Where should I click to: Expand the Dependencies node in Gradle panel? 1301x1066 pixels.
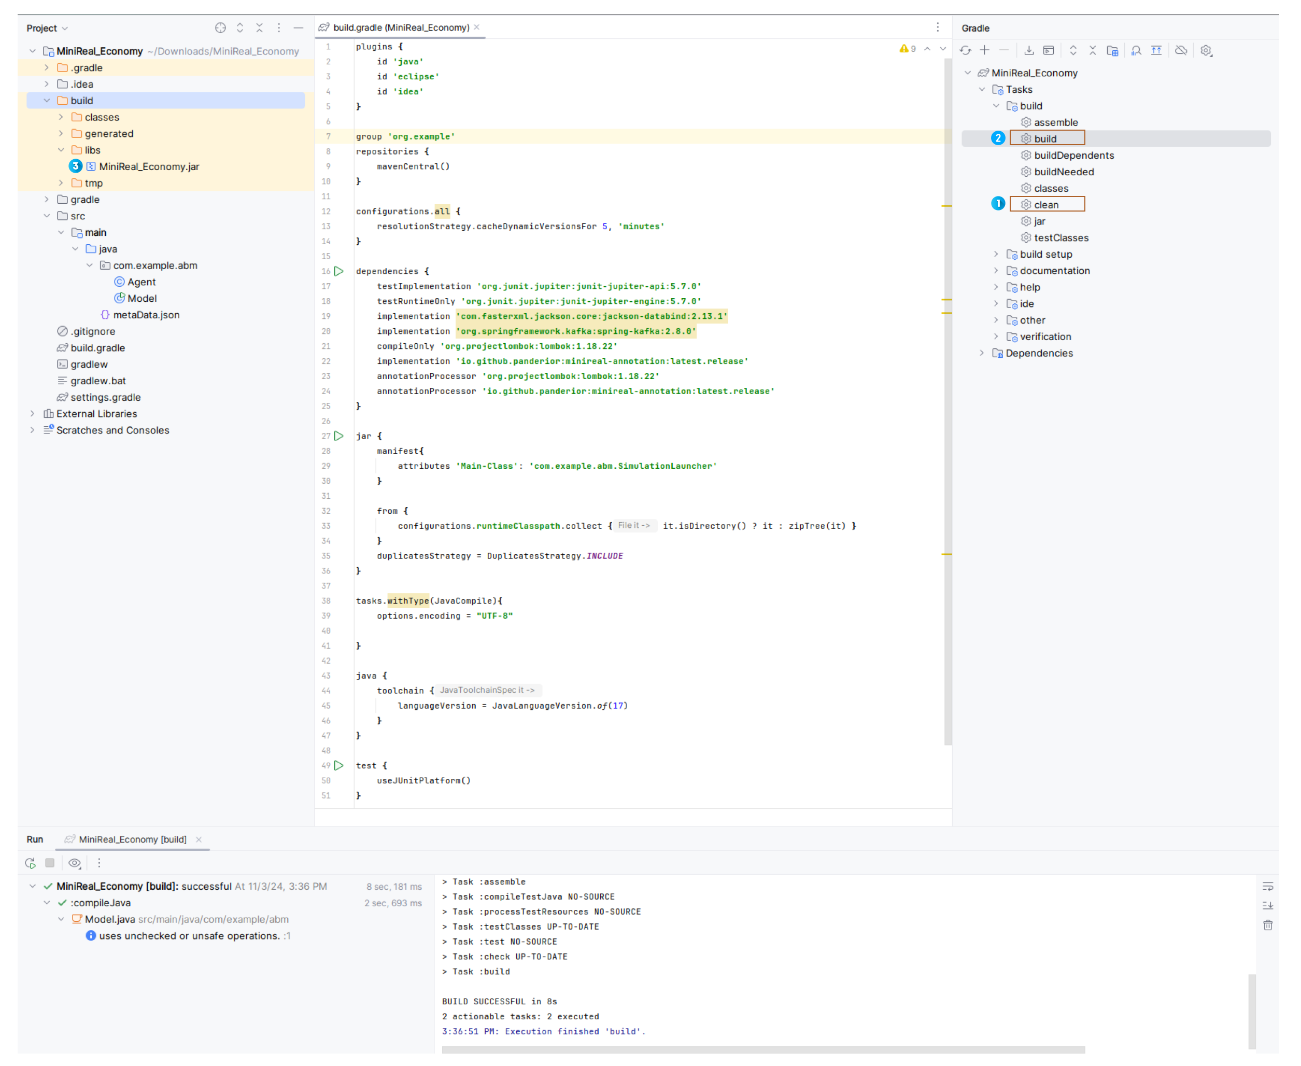click(982, 353)
